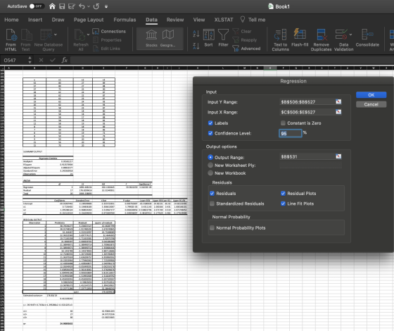Open the Sort dialog

coord(208,38)
